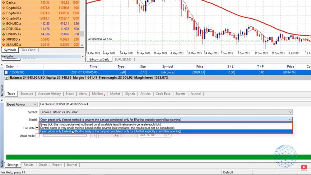
Task: Open the Tester Report tab
Action: pyautogui.click(x=57, y=165)
